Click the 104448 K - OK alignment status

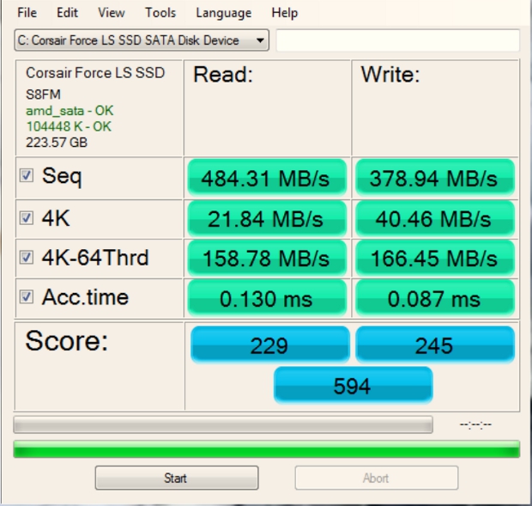[x=69, y=126]
